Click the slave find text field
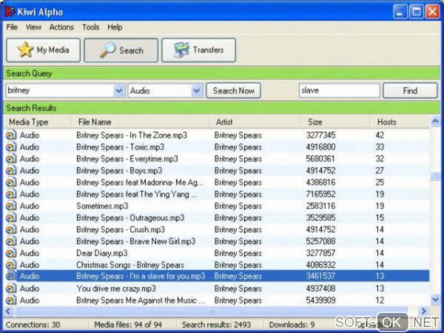This screenshot has width=444, height=333. click(339, 91)
